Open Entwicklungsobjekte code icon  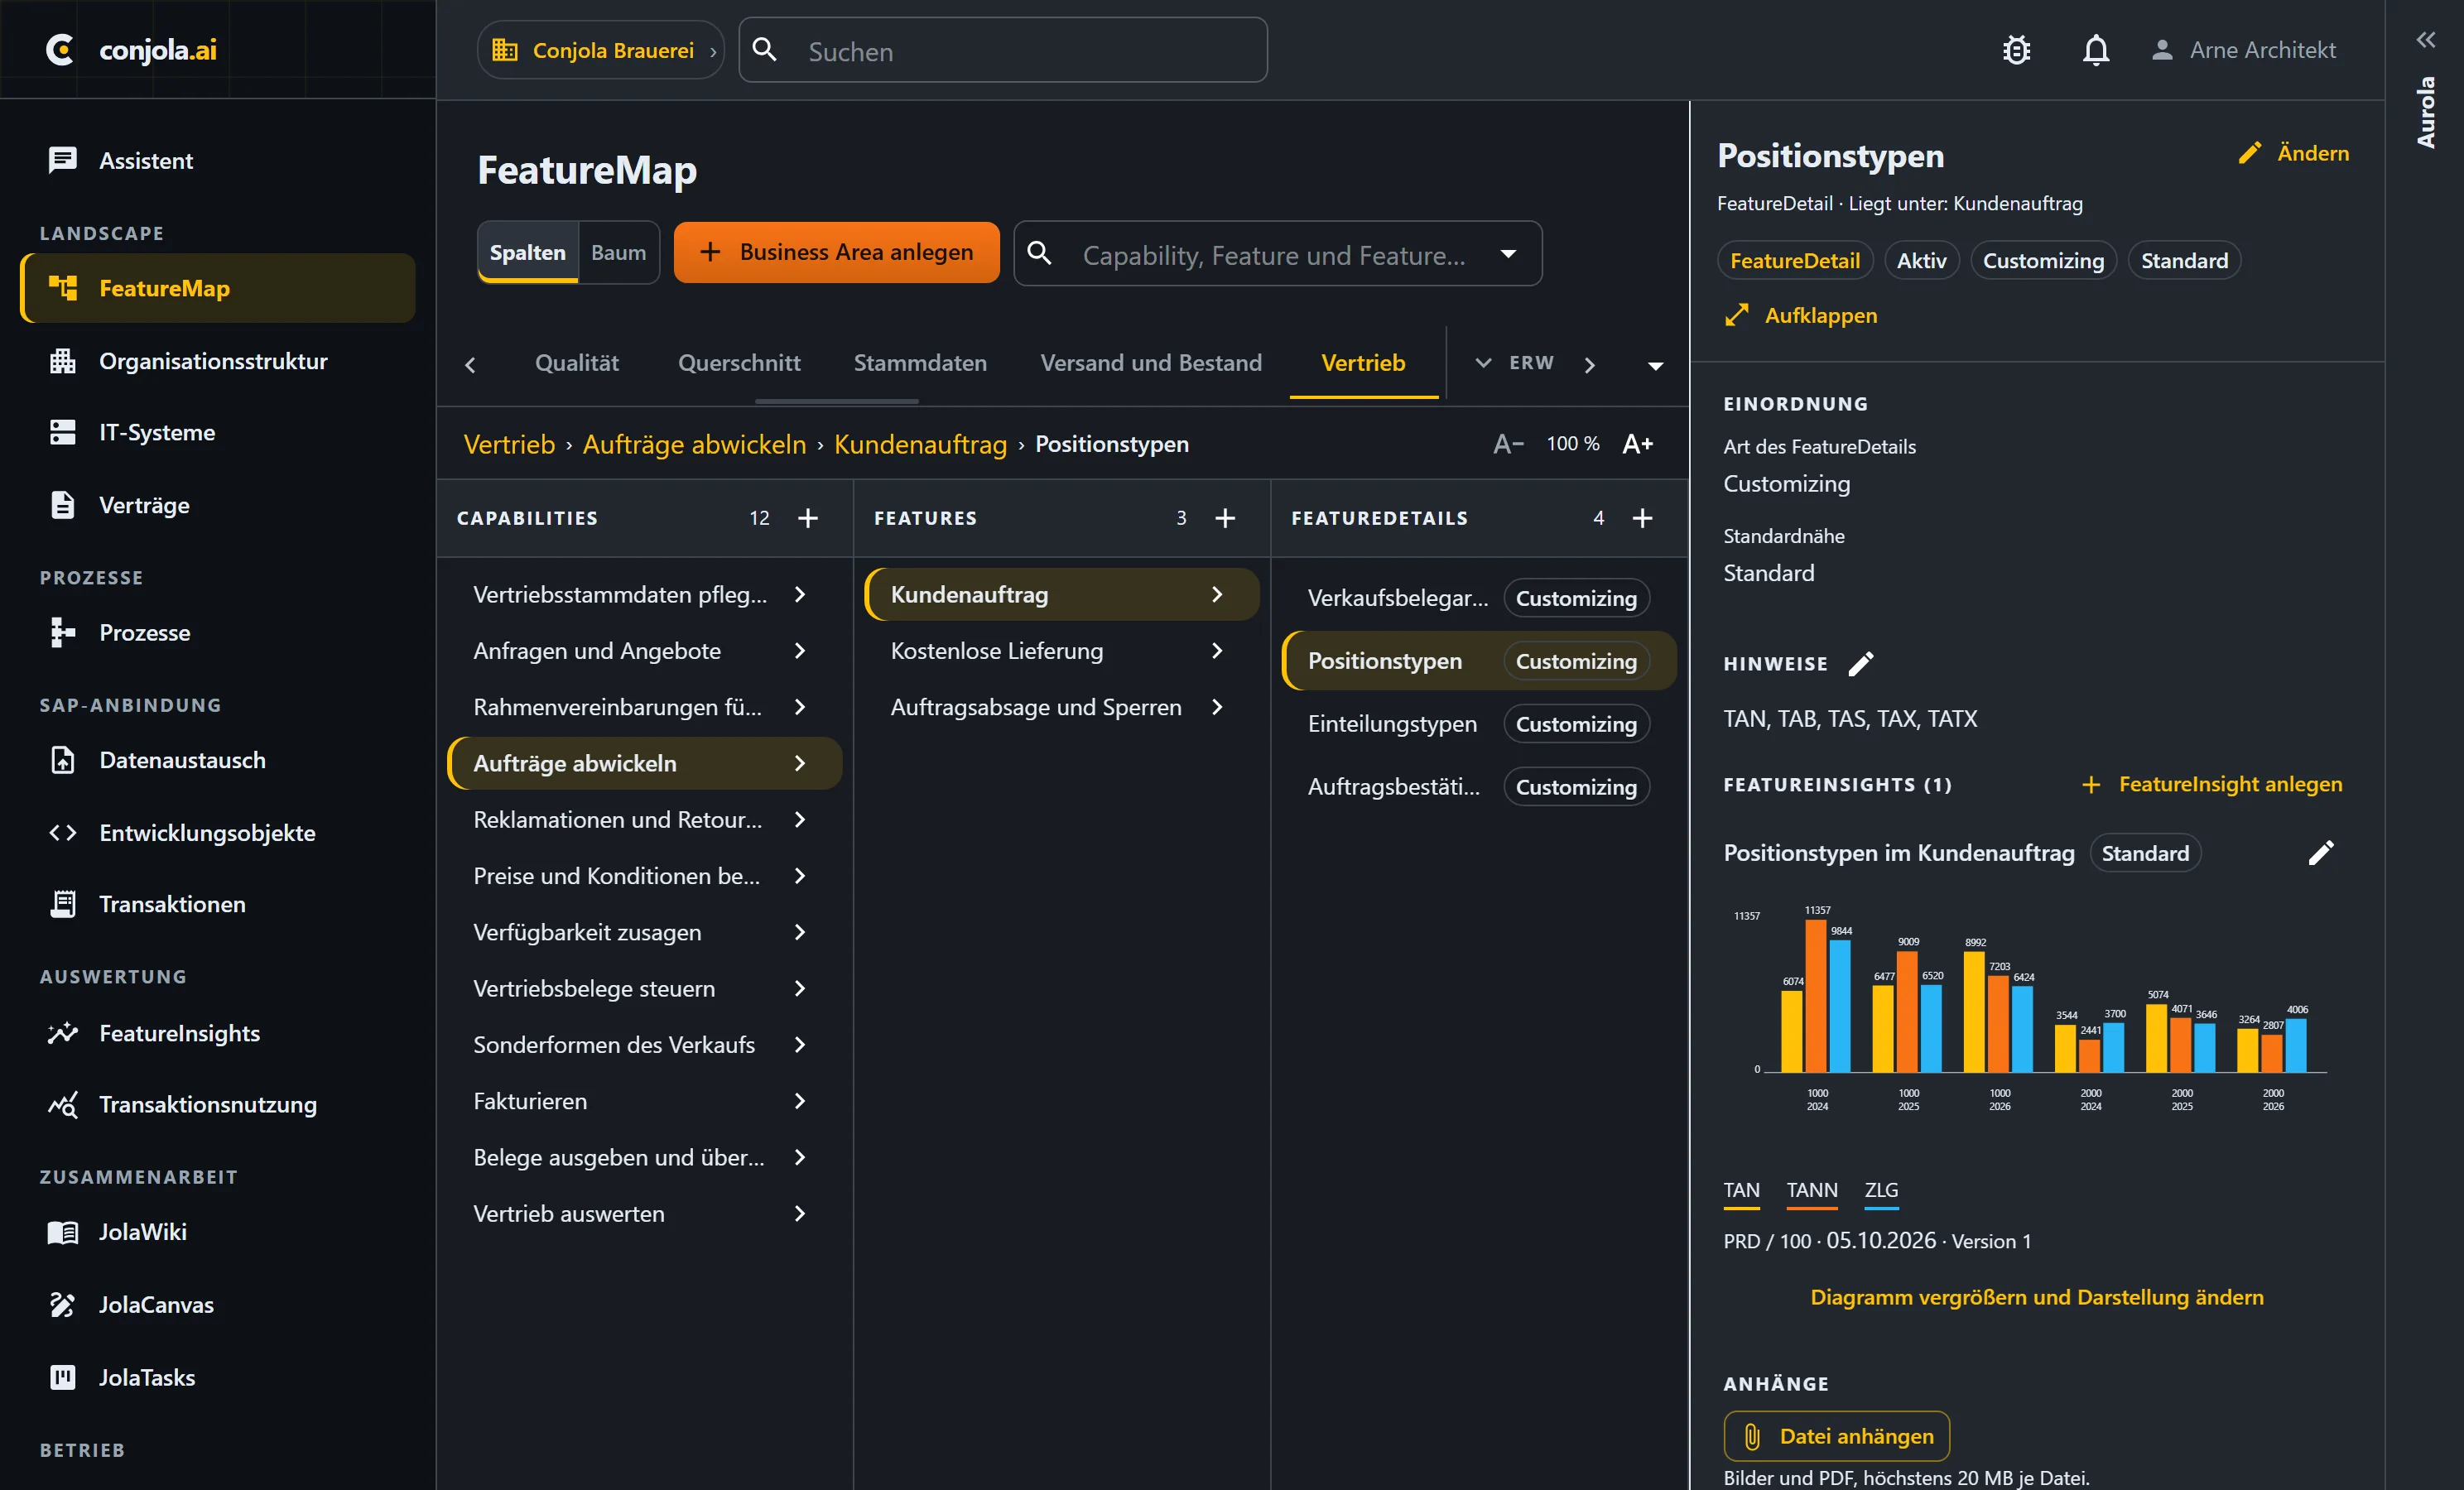[63, 833]
